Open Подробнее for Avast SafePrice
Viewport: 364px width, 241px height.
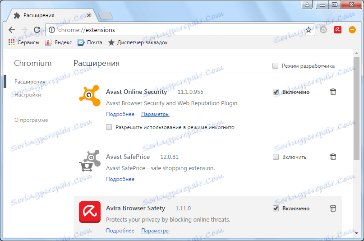(x=120, y=179)
